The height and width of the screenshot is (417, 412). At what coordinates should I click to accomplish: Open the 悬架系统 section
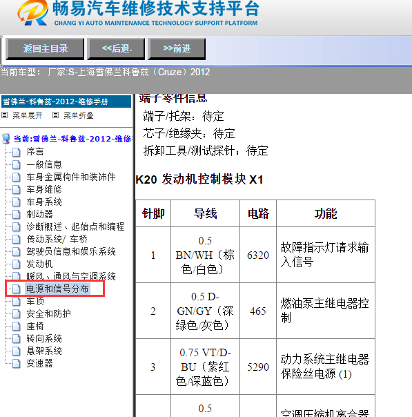tap(44, 351)
